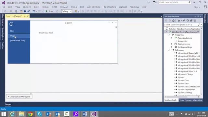Click the Open File toolbar icon
Image resolution: width=208 pixels, height=117 pixels.
(21, 11)
